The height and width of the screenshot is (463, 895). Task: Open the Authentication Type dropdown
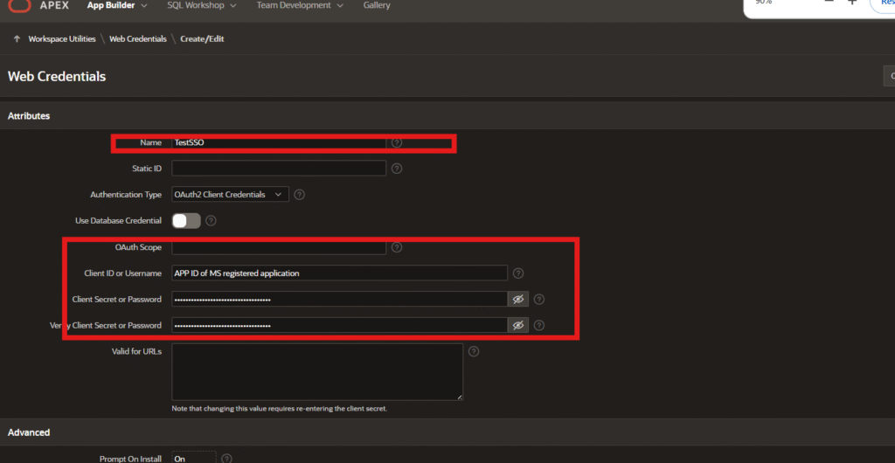(x=230, y=195)
